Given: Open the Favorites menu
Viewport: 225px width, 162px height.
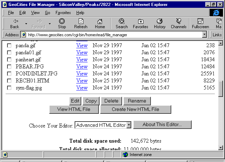Looking at the screenshot, I should pyautogui.click(x=63, y=13).
